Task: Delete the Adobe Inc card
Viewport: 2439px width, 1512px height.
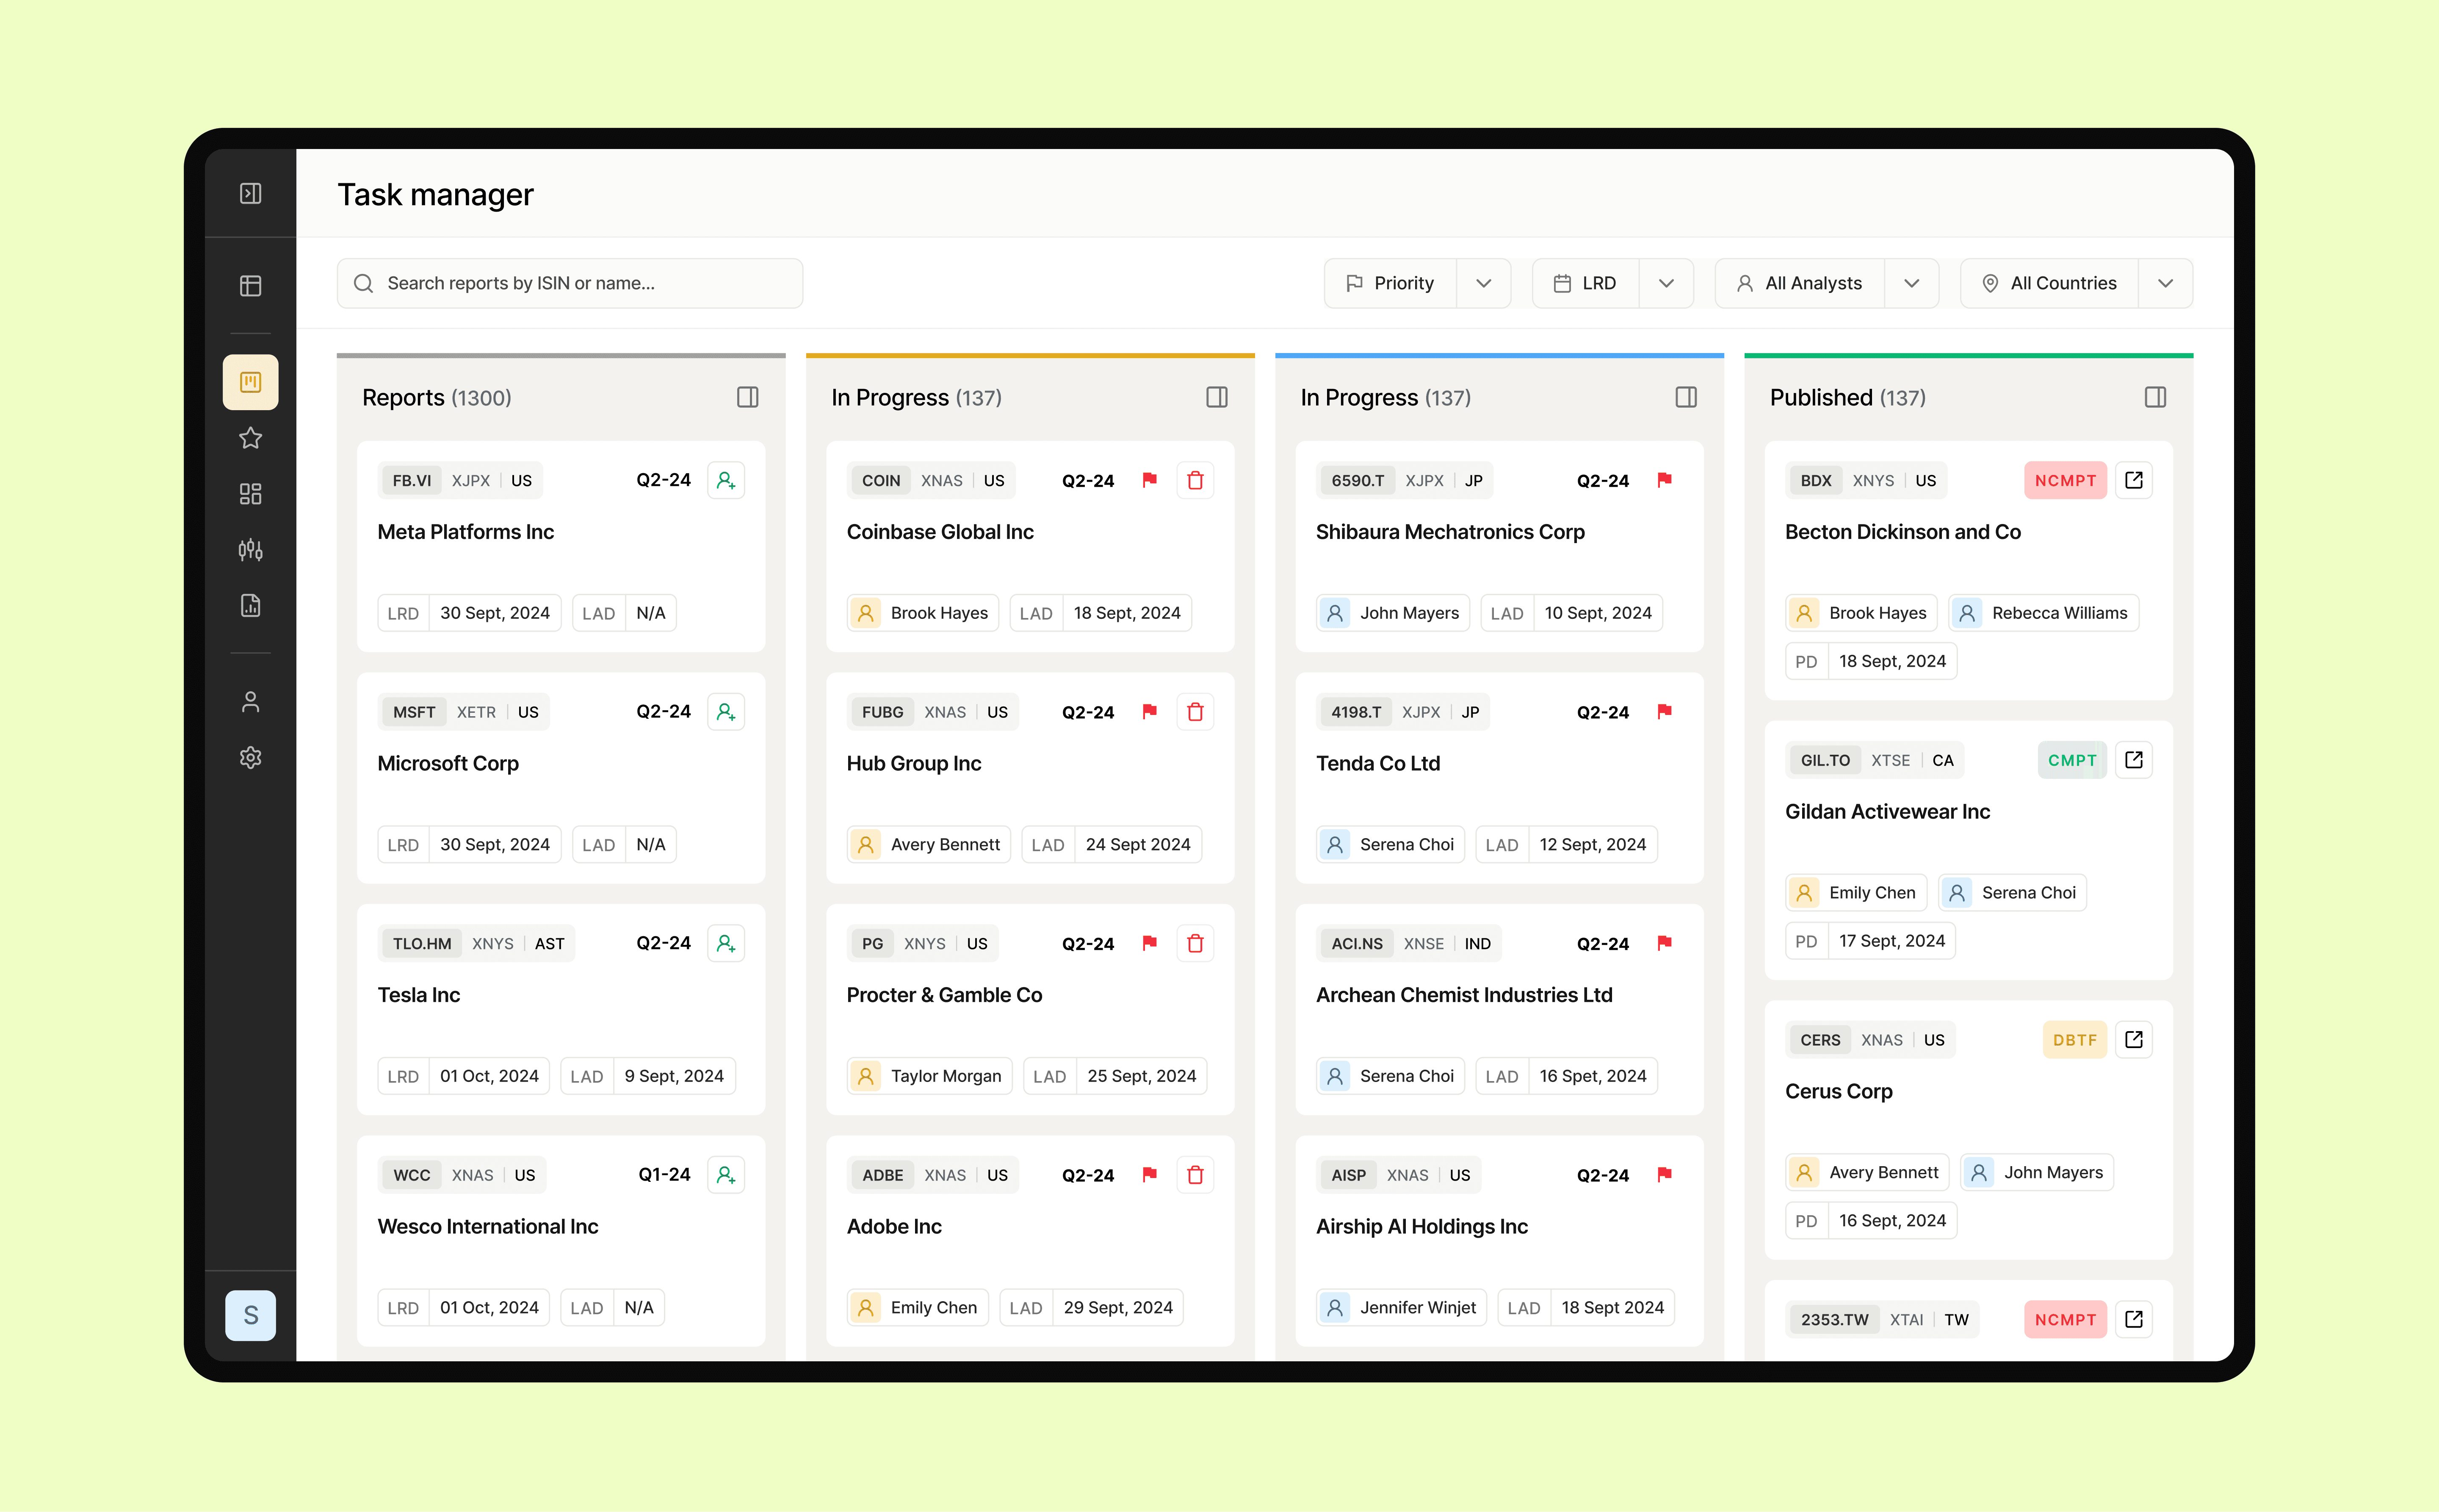Action: 1195,1175
